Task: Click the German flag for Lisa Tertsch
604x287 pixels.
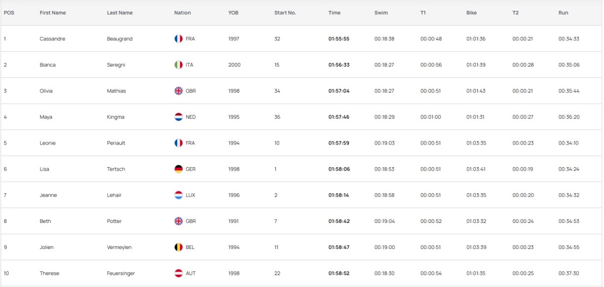Action: (179, 169)
